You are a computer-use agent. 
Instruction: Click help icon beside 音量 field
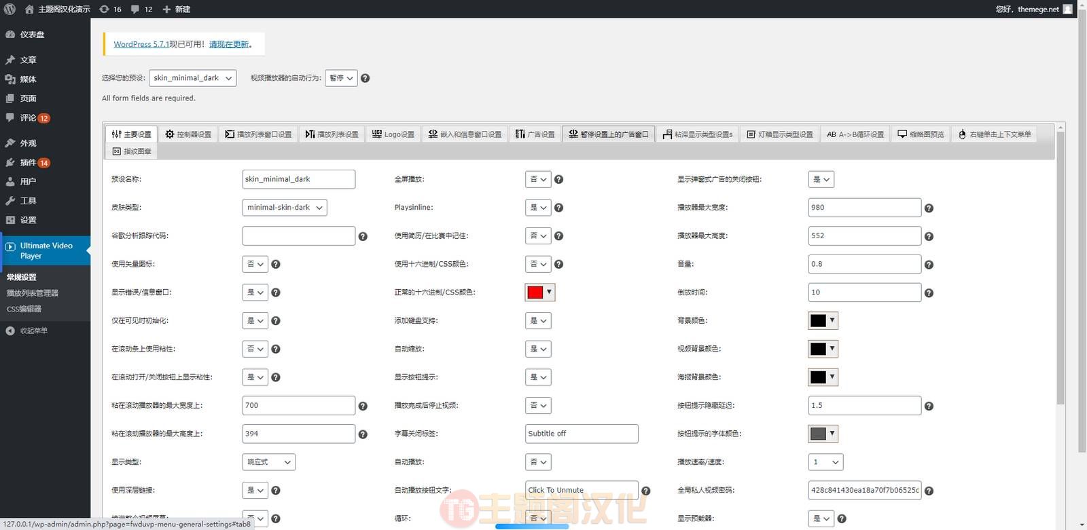pyautogui.click(x=929, y=265)
